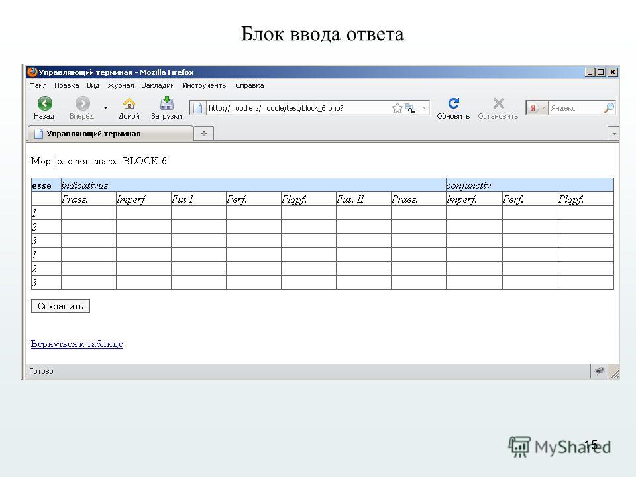Click the URL address field
This screenshot has width=636, height=477.
tap(299, 108)
